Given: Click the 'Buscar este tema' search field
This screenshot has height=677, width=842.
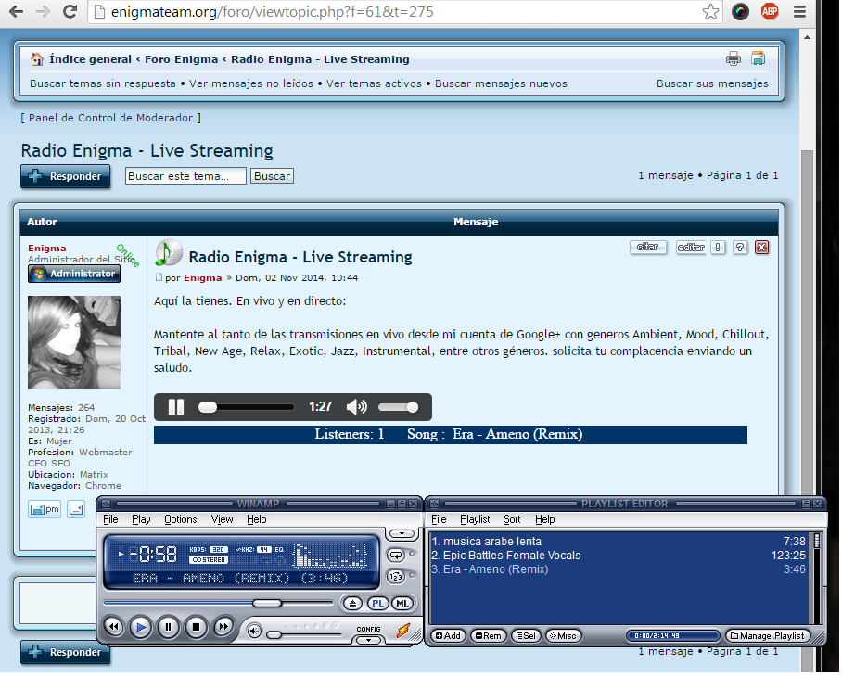Looking at the screenshot, I should point(185,176).
